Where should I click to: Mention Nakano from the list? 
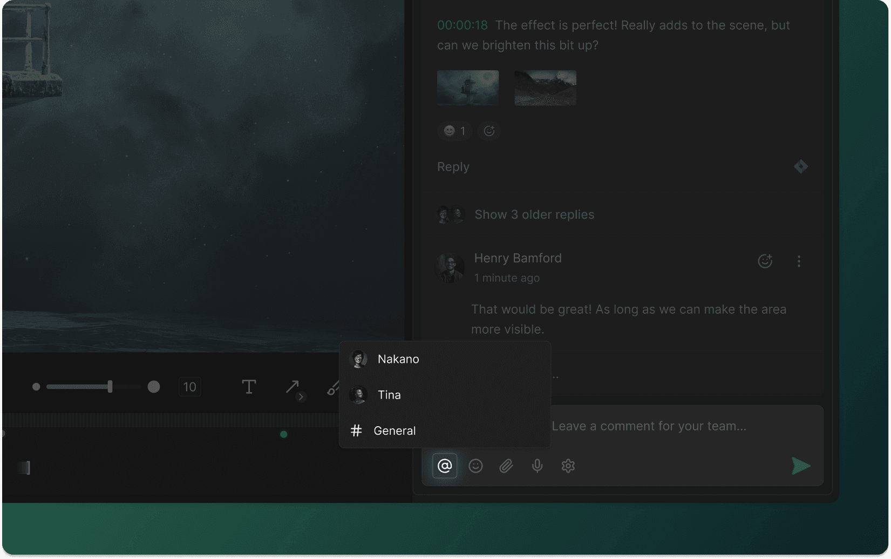point(445,359)
